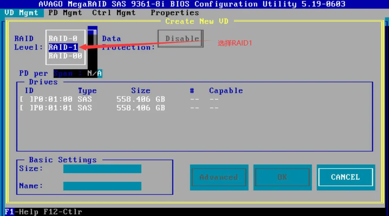Open the VD Mgmt tab

click(x=22, y=13)
